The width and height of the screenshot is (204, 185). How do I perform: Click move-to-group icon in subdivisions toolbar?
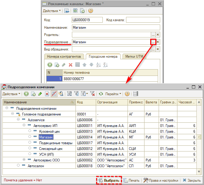(x=61, y=94)
